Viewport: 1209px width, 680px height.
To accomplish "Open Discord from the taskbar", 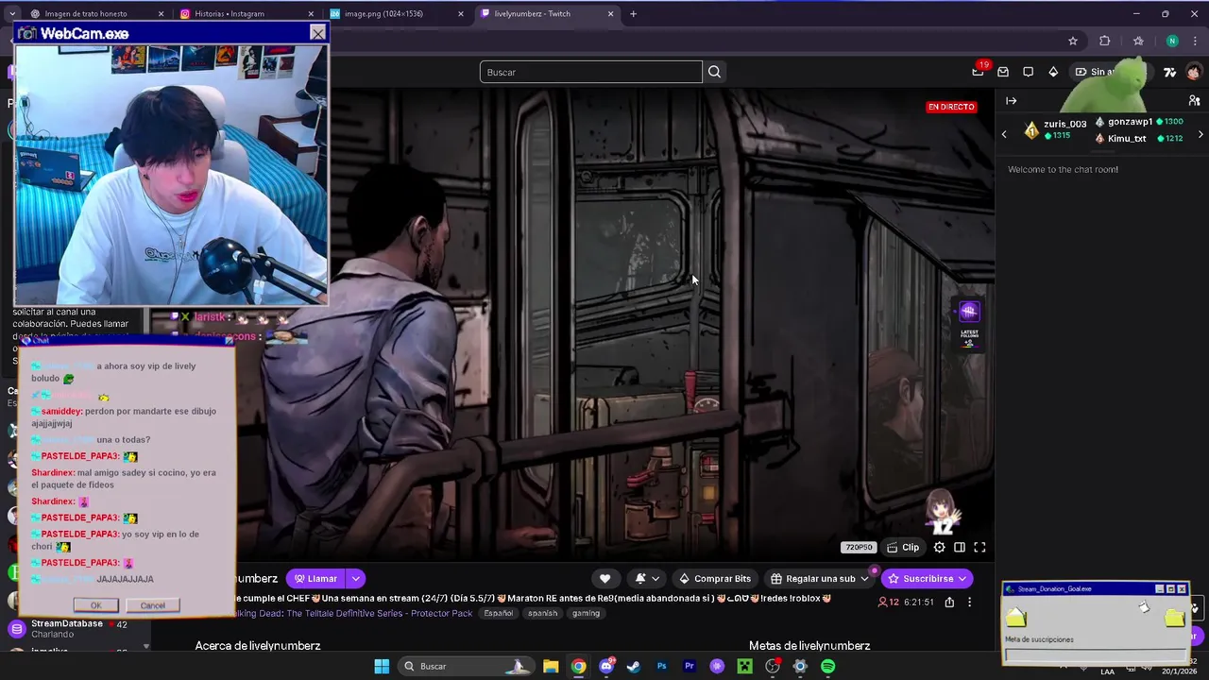I will [x=606, y=666].
